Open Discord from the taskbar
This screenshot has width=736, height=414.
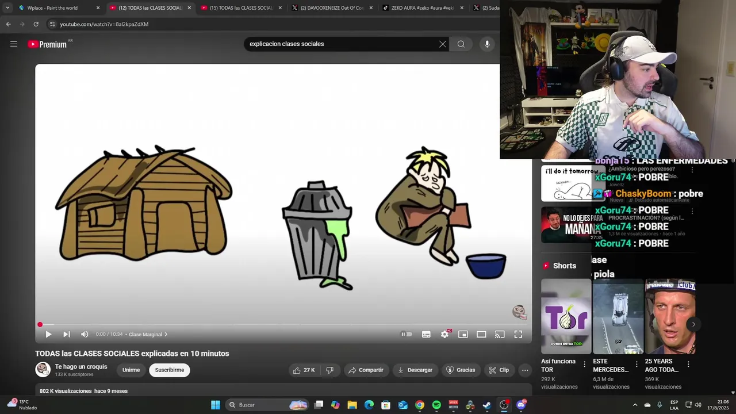521,405
